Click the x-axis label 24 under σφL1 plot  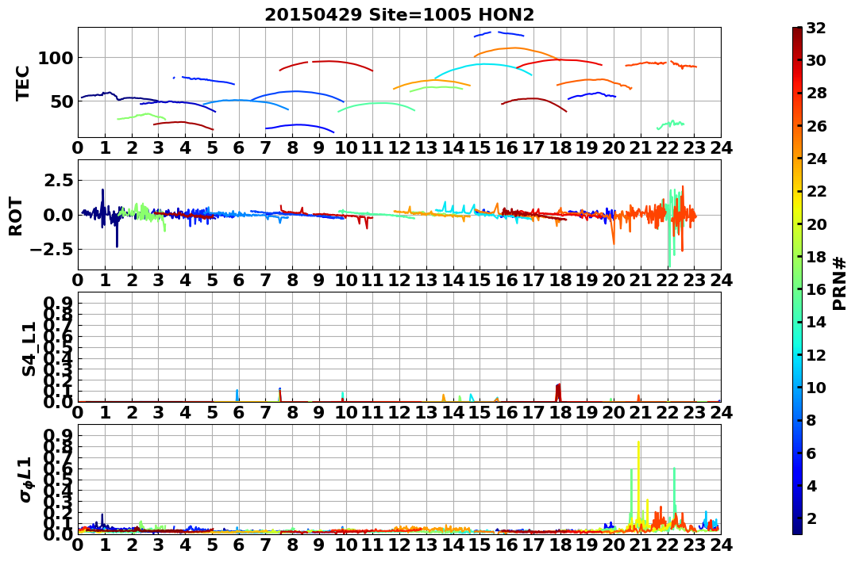[x=721, y=545]
